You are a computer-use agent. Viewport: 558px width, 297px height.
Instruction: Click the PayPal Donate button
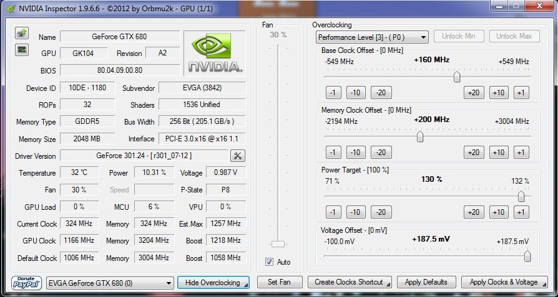(27, 283)
